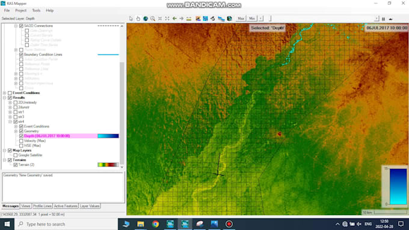Click the dark globe 3D view icon
Image resolution: width=409 pixels, height=230 pixels.
click(230, 19)
